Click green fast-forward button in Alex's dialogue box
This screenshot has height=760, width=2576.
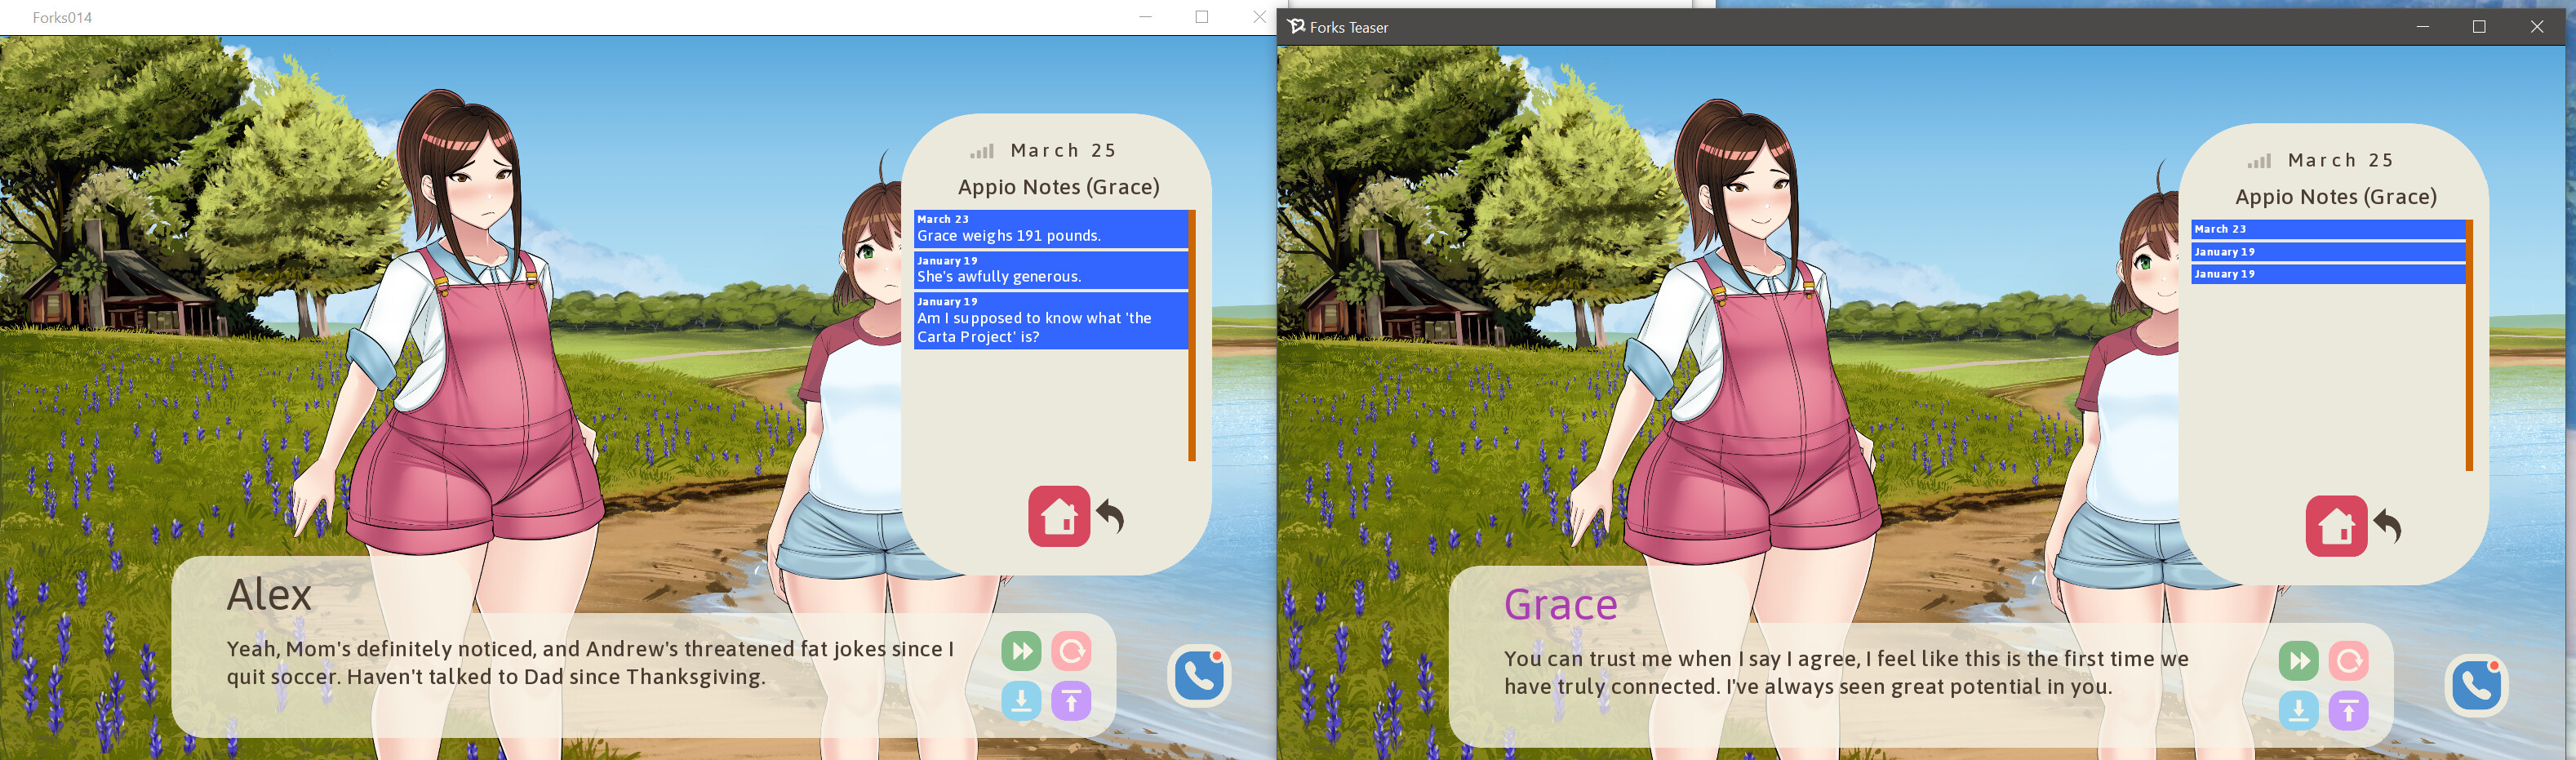point(1021,652)
